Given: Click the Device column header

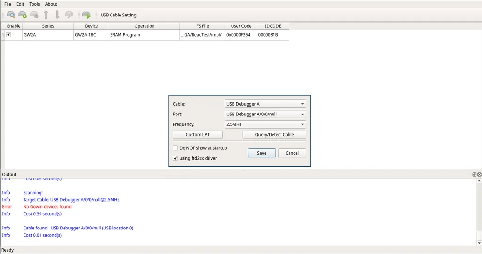Looking at the screenshot, I should 91,26.
